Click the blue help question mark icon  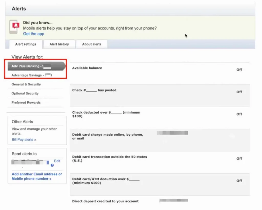click(x=52, y=165)
